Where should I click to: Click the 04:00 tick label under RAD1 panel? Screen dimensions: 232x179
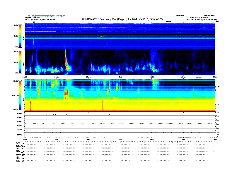(57, 77)
